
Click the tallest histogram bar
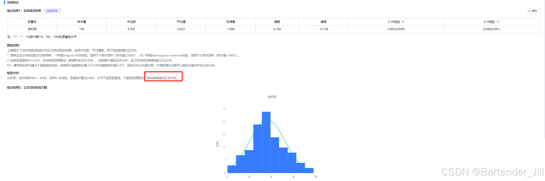click(x=266, y=142)
